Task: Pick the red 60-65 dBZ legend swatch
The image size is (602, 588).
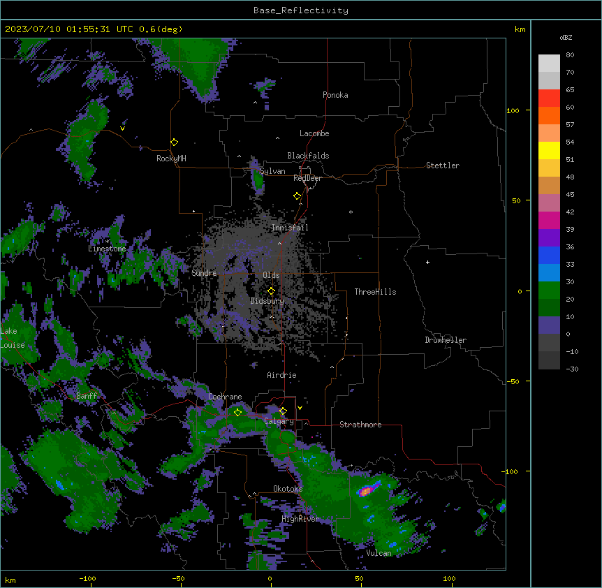Action: tap(549, 98)
